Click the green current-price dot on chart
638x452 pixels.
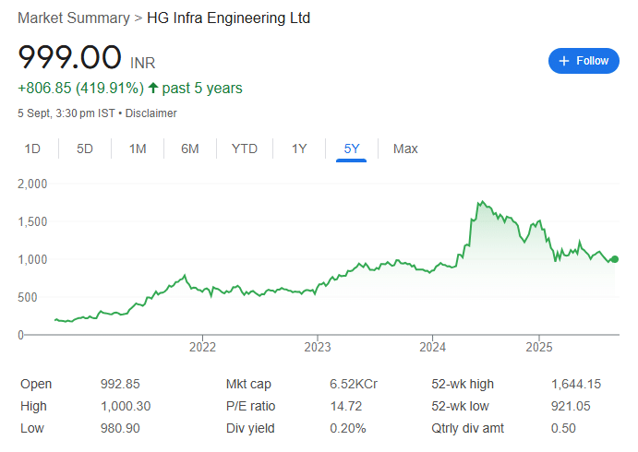point(615,259)
